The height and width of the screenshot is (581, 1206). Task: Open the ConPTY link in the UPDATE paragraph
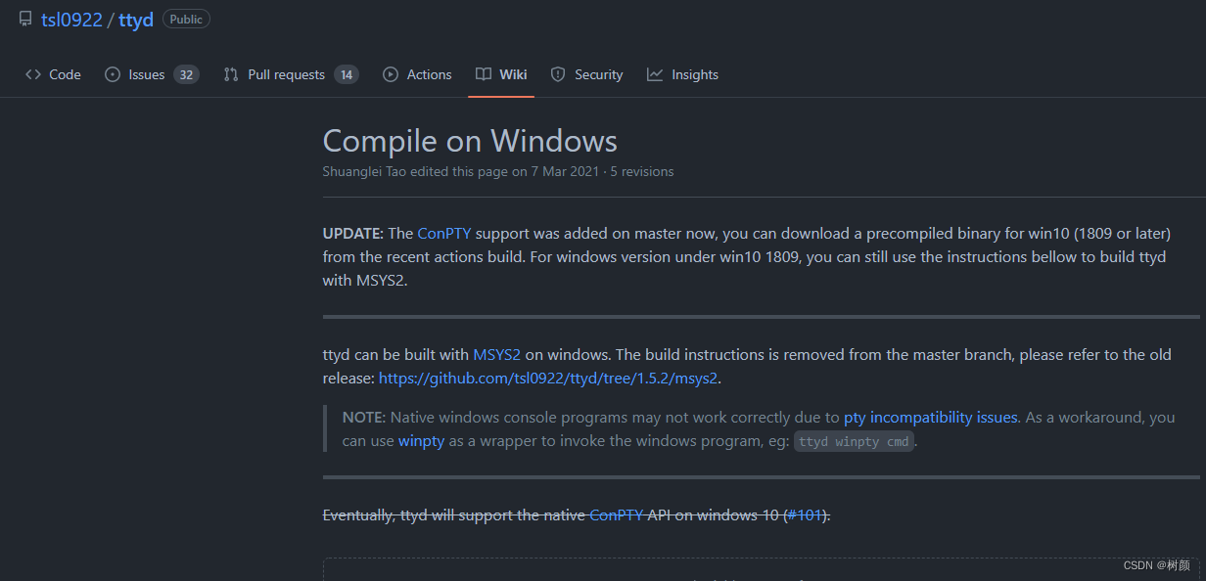(443, 233)
